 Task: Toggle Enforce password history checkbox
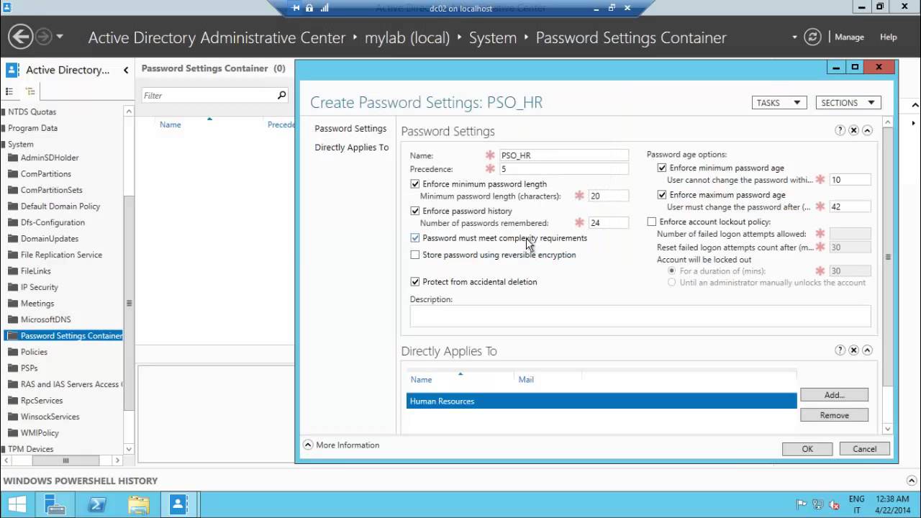414,211
